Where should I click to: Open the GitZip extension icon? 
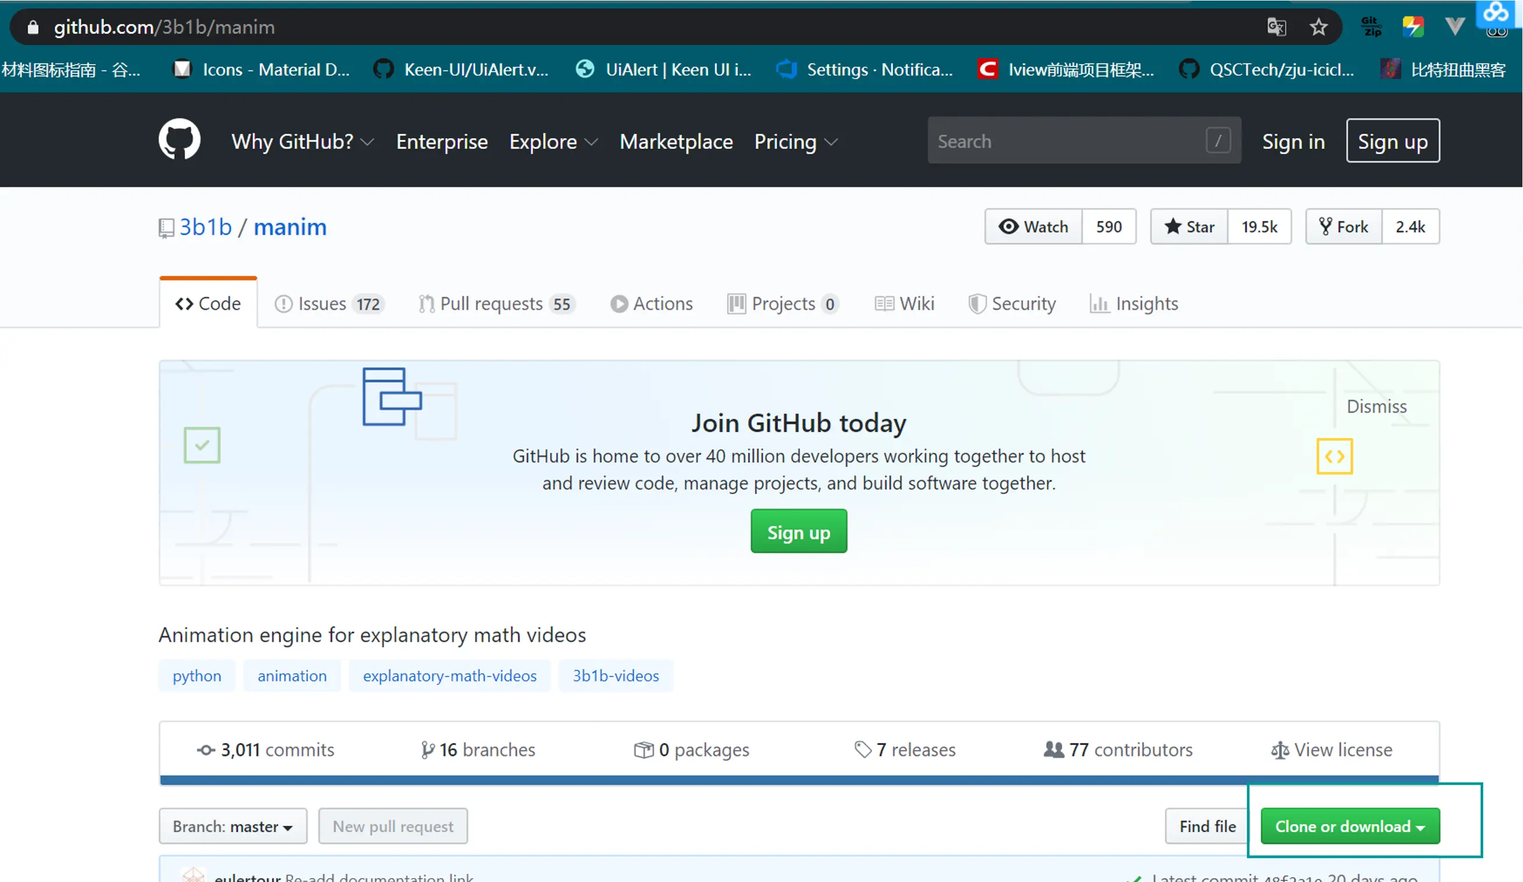[1371, 27]
